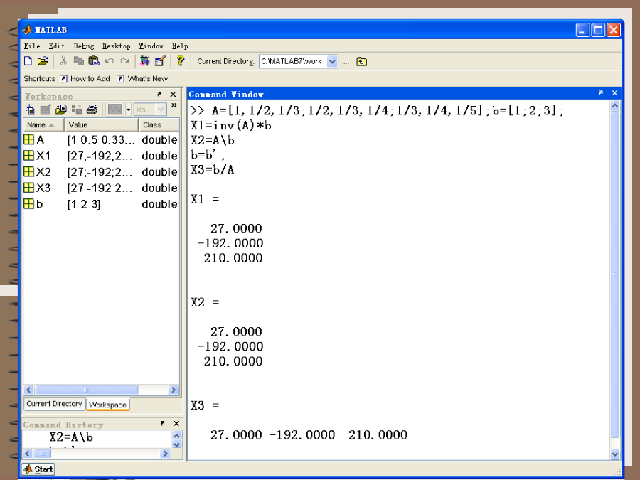Close the Command History panel
This screenshot has height=480, width=640.
click(176, 423)
